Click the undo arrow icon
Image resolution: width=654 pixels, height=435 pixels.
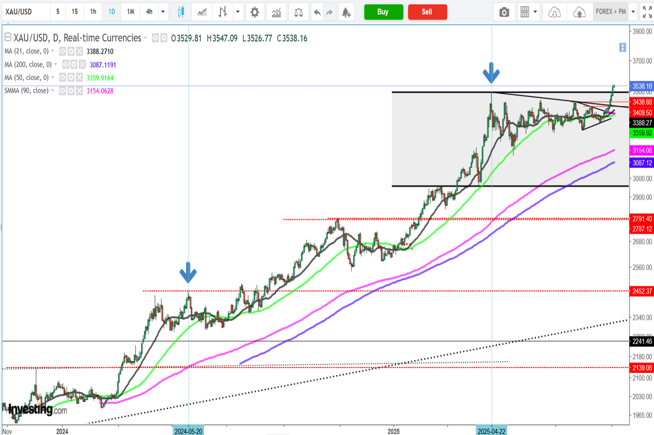tap(317, 12)
